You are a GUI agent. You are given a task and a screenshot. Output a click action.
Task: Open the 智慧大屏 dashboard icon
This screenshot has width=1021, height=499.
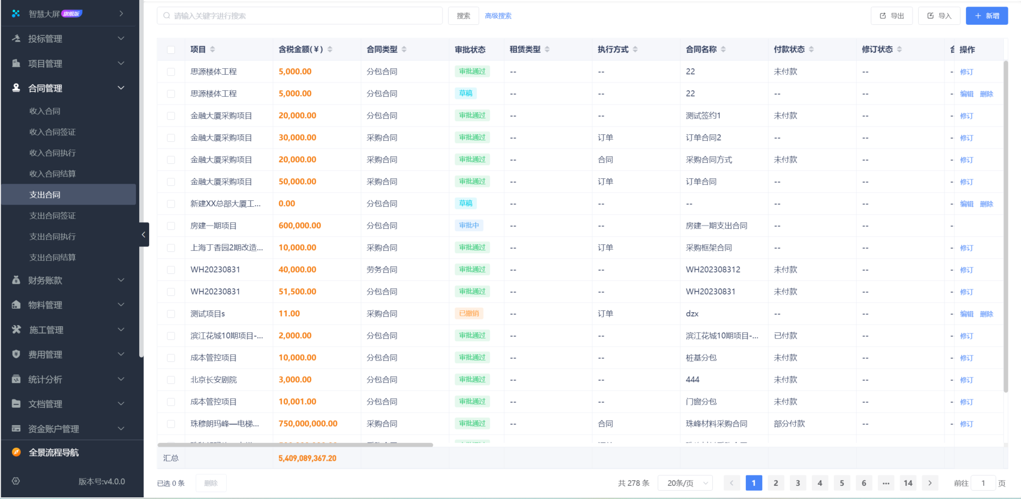click(x=15, y=13)
